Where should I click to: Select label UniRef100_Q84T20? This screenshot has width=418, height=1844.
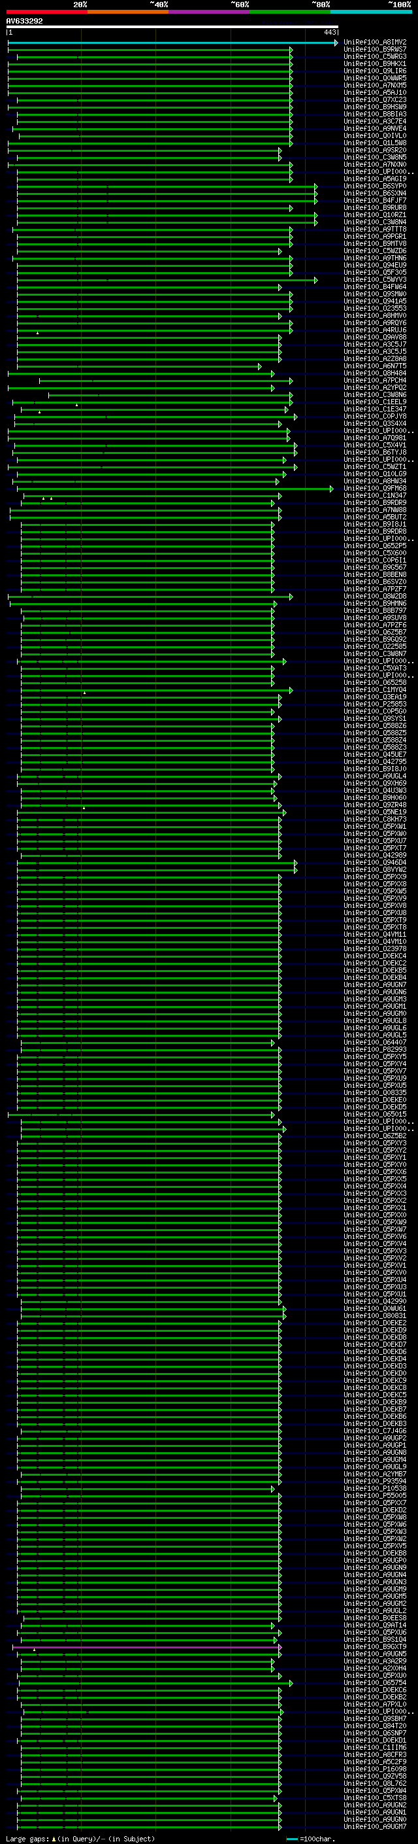[374, 1726]
